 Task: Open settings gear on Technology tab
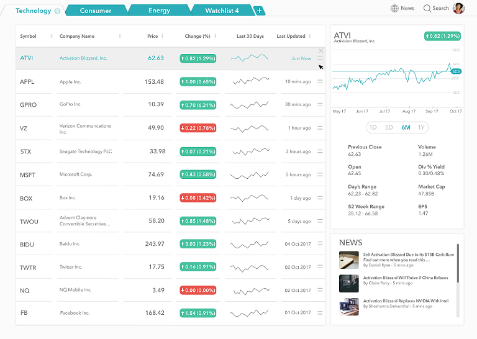tap(58, 11)
